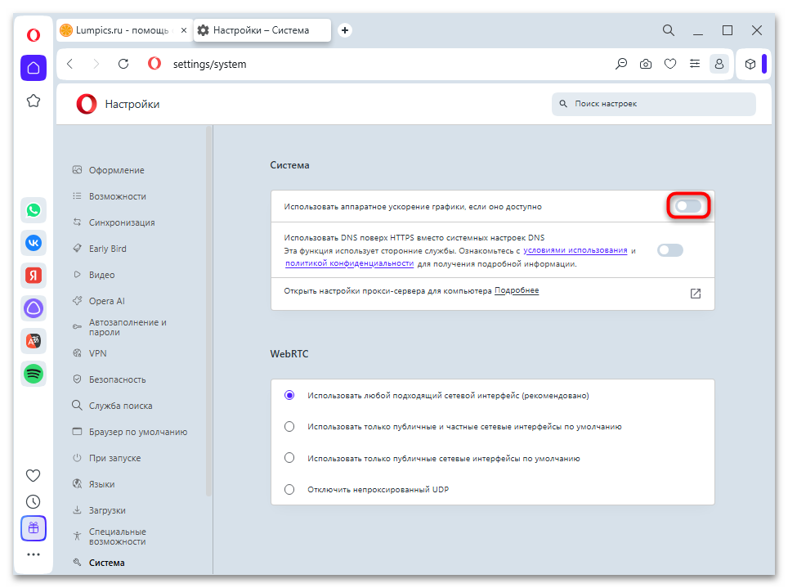
Task: Close the Lumpics.ru tab
Action: point(184,30)
